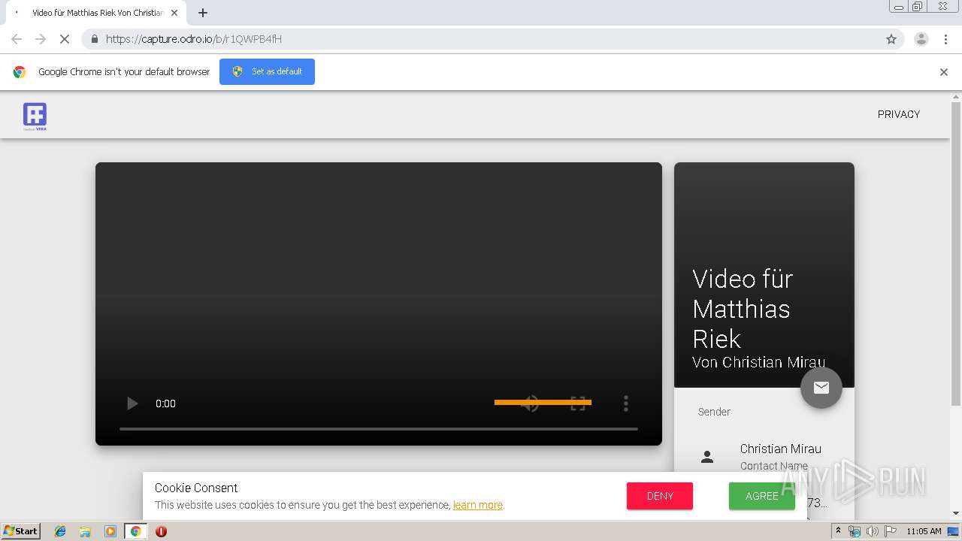
Task: Click the contact person icon
Action: (x=707, y=457)
